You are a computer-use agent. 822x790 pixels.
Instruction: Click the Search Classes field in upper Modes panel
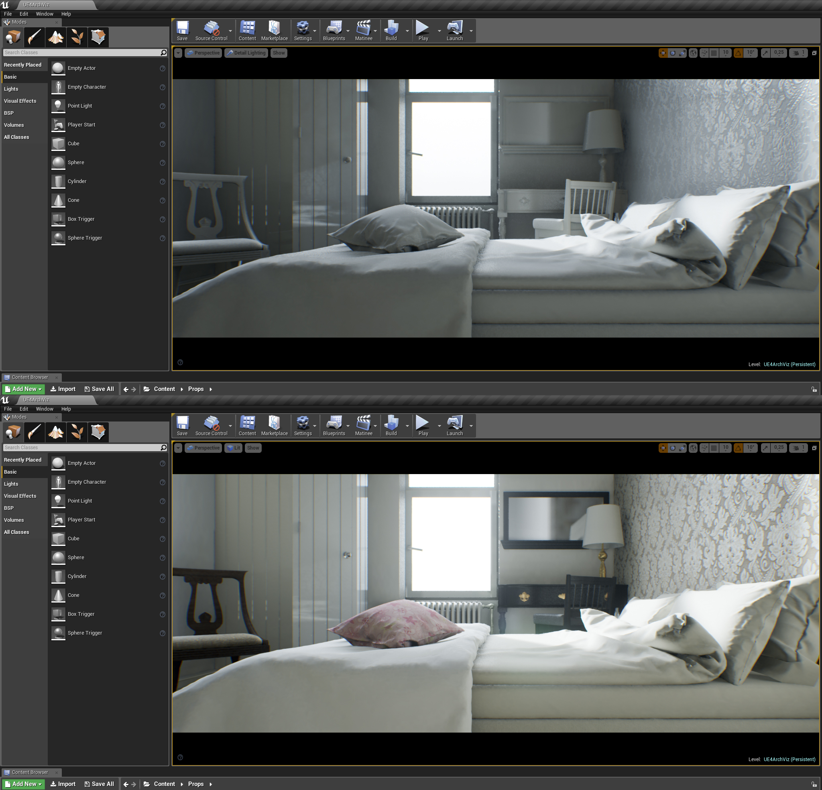tap(82, 53)
